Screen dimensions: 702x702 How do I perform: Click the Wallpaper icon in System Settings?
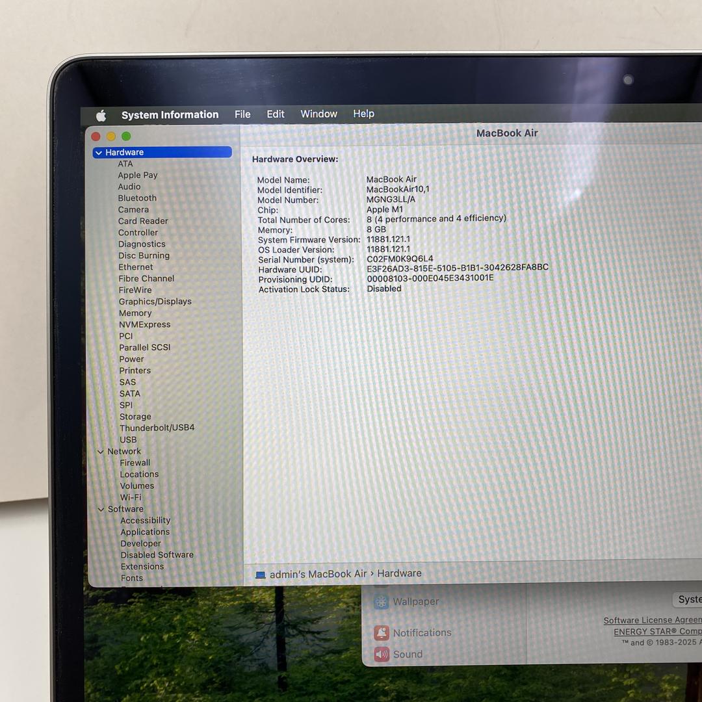tap(381, 602)
